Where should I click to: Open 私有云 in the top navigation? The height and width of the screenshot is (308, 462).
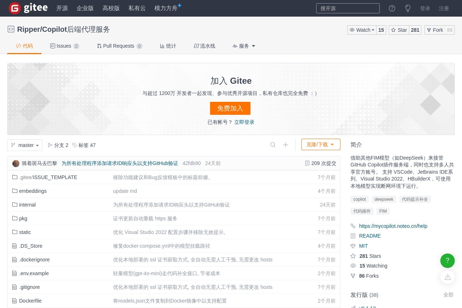click(137, 8)
